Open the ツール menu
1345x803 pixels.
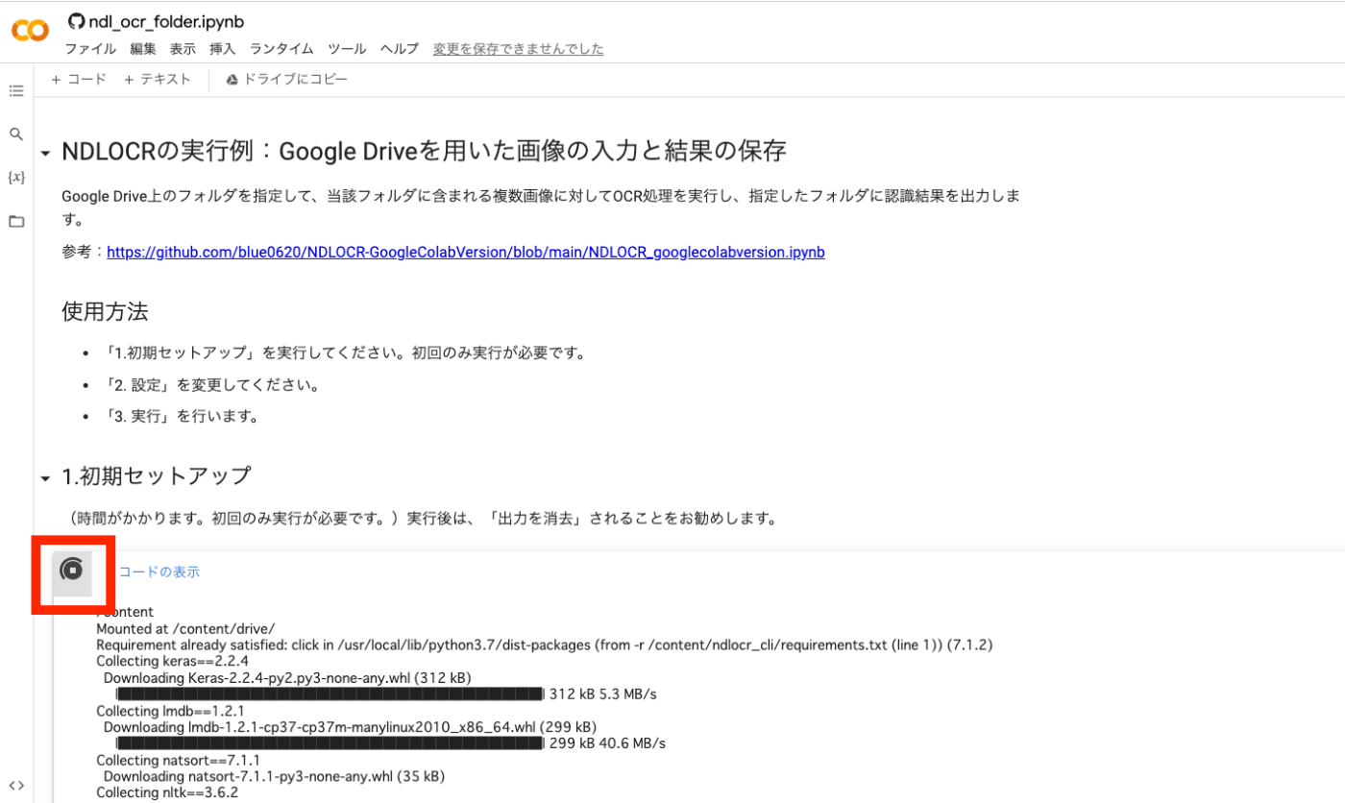pos(347,49)
